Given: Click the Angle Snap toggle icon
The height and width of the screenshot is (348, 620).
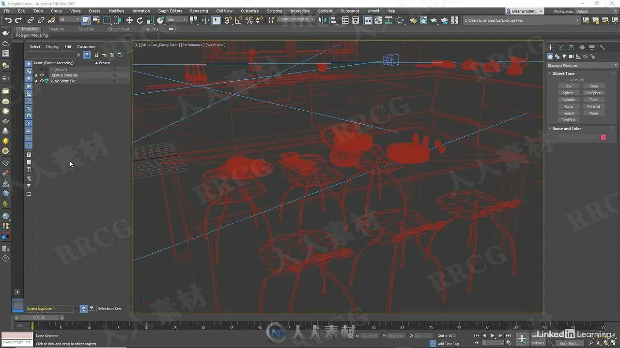Looking at the screenshot, I should click(239, 20).
